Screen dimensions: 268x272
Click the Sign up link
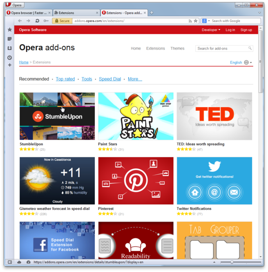[x=246, y=30]
